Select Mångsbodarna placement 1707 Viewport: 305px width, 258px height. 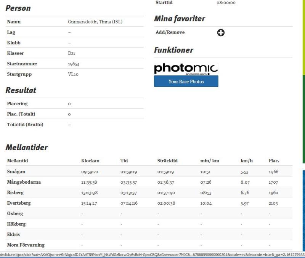pos(273,182)
